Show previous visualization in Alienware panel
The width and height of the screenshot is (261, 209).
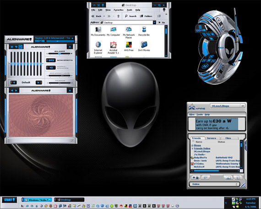click(x=12, y=90)
